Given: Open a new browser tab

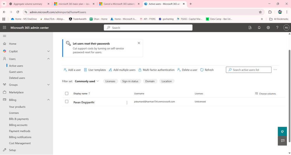Looking at the screenshot, I should point(191,4).
